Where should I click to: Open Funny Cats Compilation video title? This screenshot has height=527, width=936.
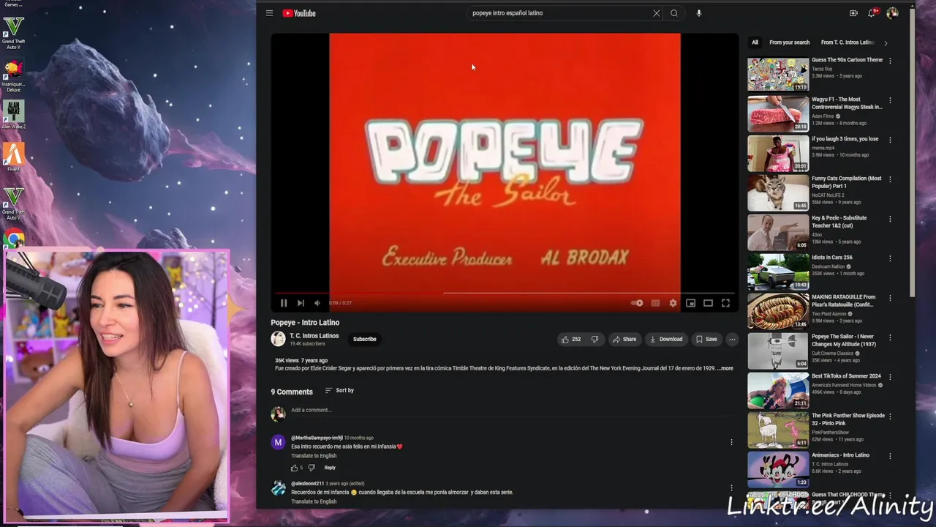pyautogui.click(x=847, y=182)
